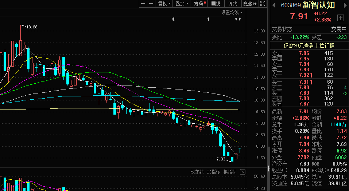Click 换指标 to switch indicator
The width and height of the screenshot is (349, 191).
pyautogui.click(x=230, y=172)
